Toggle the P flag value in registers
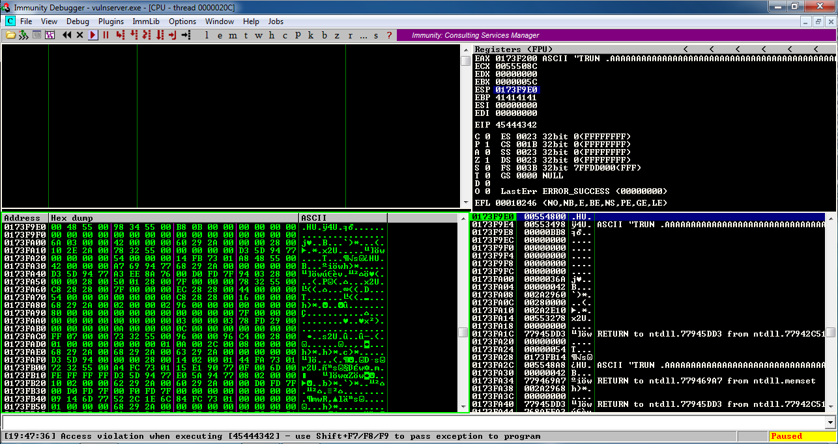Screen dimensions: 838x444 pos(487,145)
